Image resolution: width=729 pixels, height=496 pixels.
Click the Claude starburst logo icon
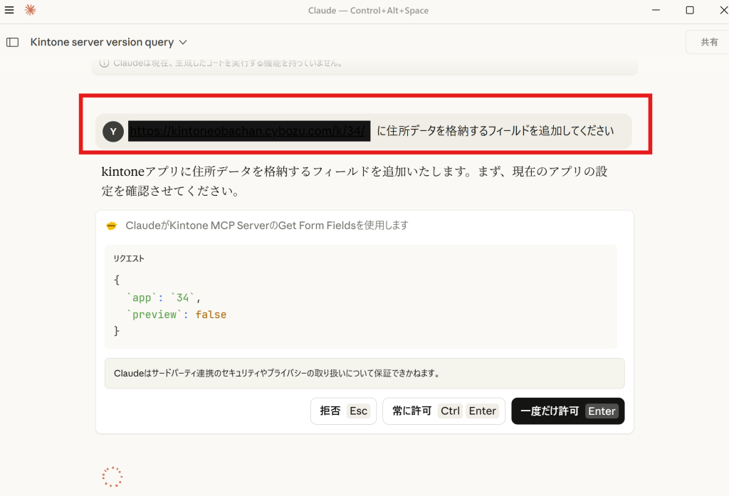pos(30,10)
